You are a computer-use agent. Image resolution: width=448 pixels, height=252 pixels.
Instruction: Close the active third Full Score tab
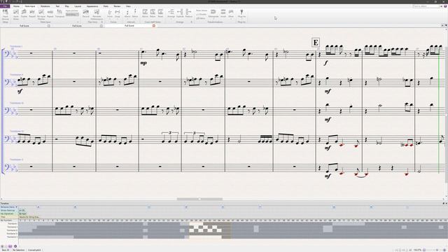(154, 26)
